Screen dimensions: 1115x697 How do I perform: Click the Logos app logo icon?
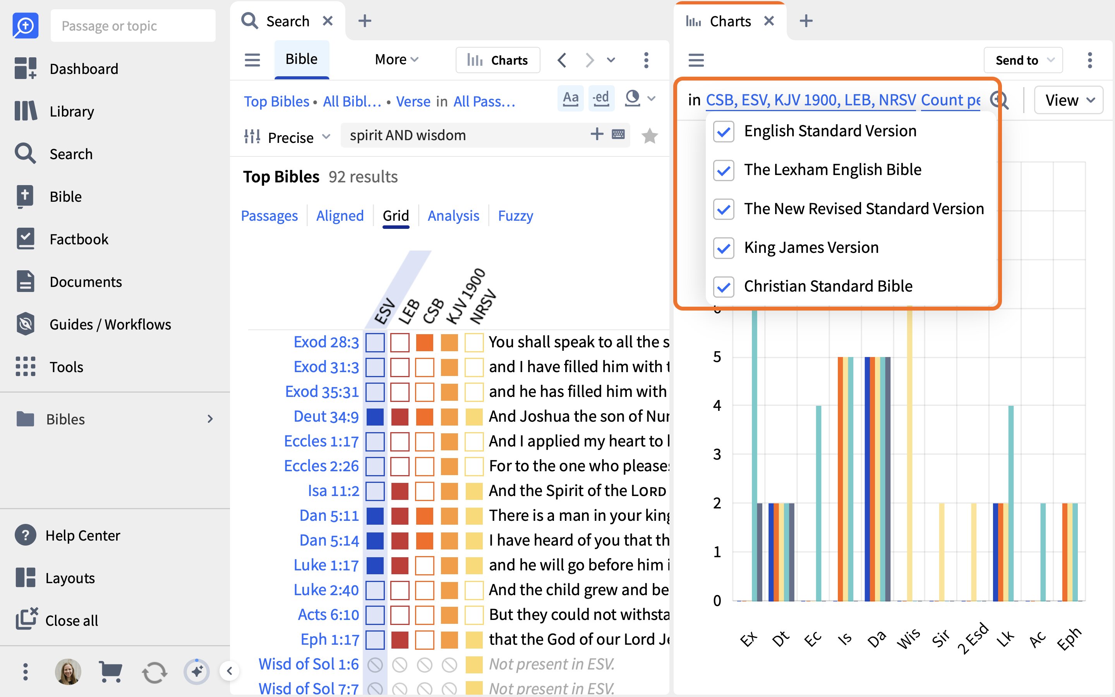[25, 25]
